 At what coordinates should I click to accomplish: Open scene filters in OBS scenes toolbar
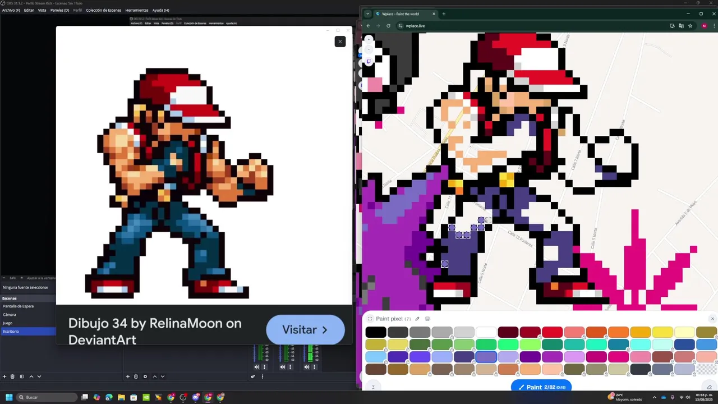(22, 377)
